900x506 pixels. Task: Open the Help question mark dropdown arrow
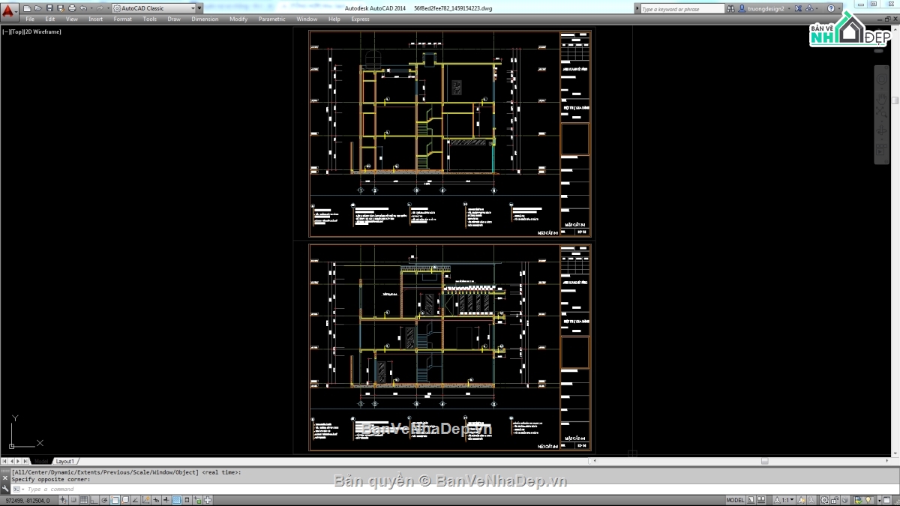point(839,8)
